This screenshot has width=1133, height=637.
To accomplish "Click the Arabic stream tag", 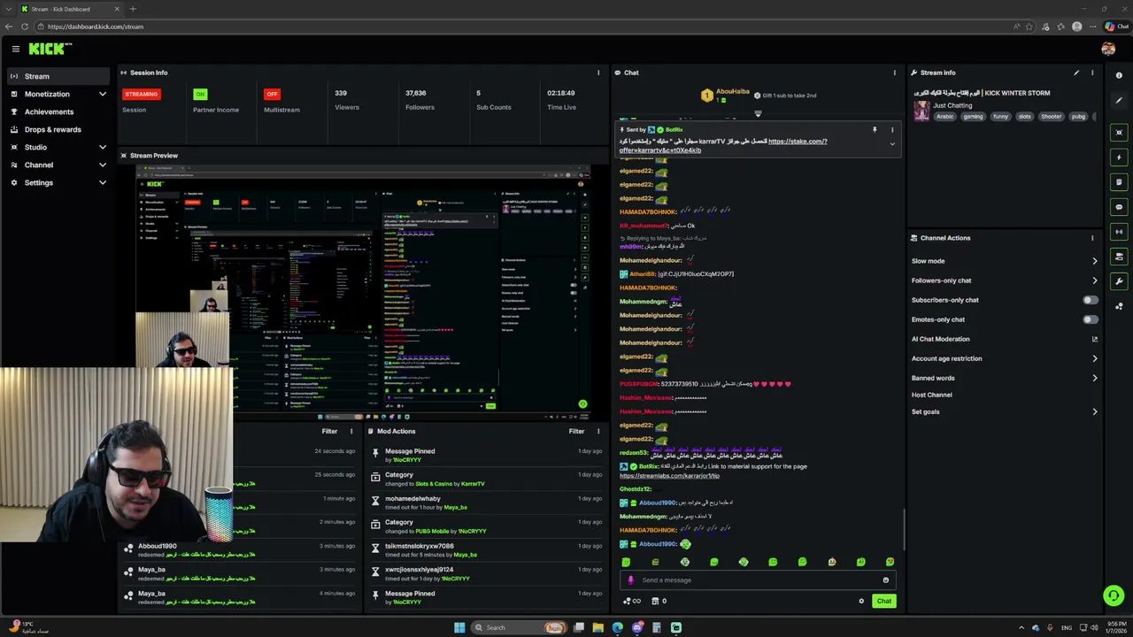I will click(x=945, y=117).
